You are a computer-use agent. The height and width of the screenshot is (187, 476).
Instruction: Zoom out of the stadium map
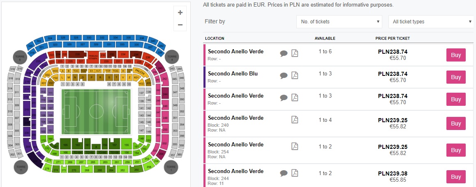[180, 25]
